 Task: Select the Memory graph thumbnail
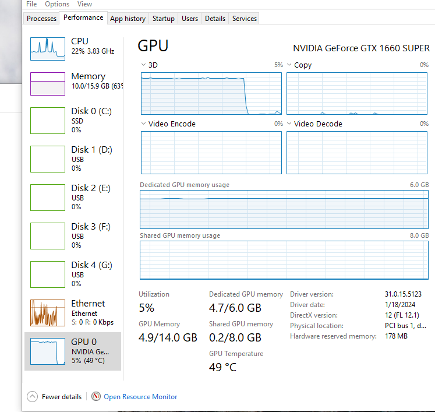pyautogui.click(x=48, y=84)
